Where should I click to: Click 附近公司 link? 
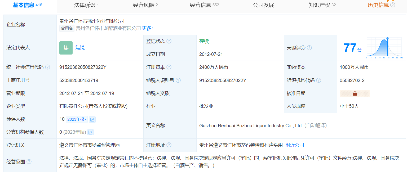coord(295,145)
